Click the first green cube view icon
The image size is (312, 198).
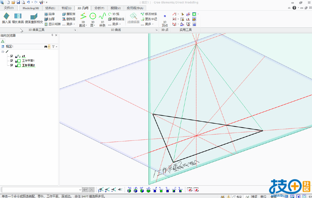(x=129, y=190)
